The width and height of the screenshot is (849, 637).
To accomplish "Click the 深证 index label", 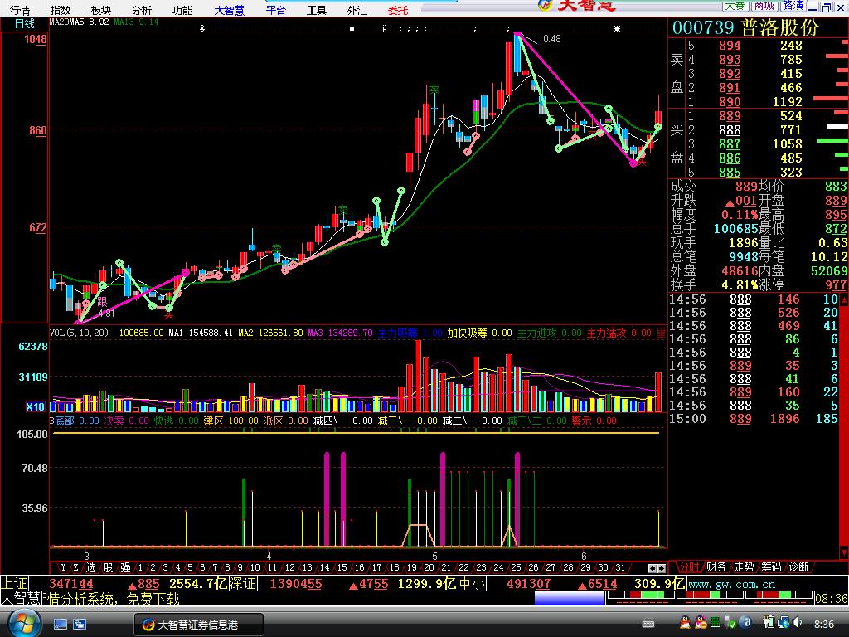I will [243, 583].
